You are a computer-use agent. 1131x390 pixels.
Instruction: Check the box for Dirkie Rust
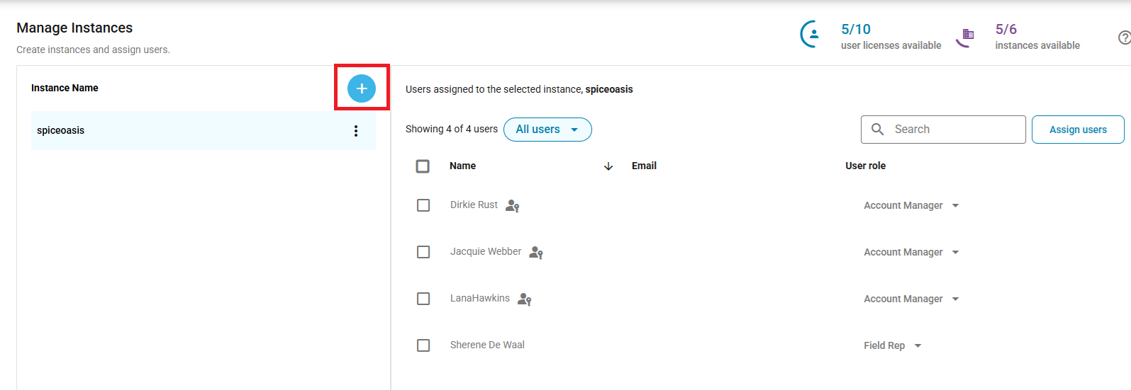pyautogui.click(x=423, y=205)
